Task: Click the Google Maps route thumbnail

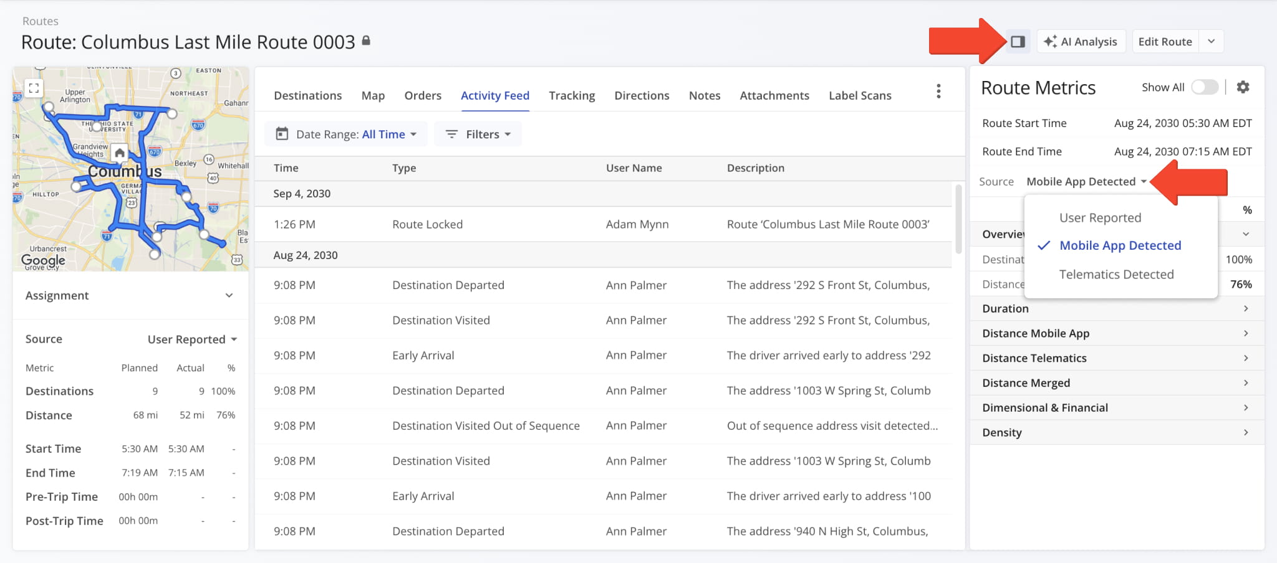Action: tap(130, 169)
